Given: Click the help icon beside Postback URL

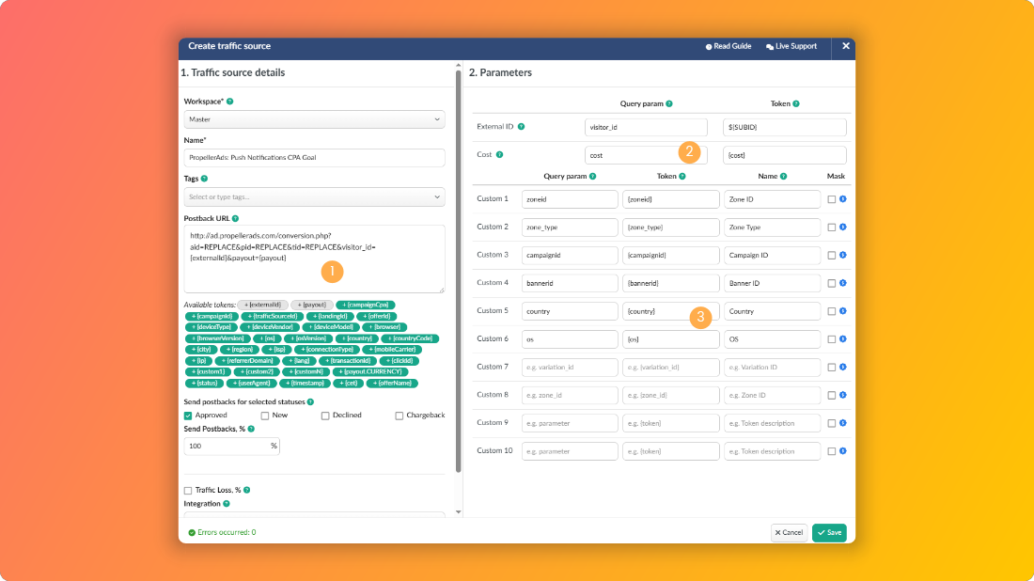Looking at the screenshot, I should (x=235, y=218).
